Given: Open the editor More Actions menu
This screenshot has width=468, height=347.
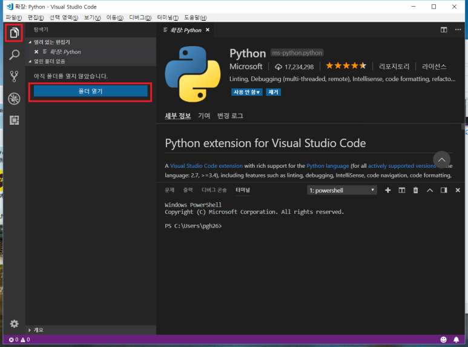Looking at the screenshot, I should [458, 30].
